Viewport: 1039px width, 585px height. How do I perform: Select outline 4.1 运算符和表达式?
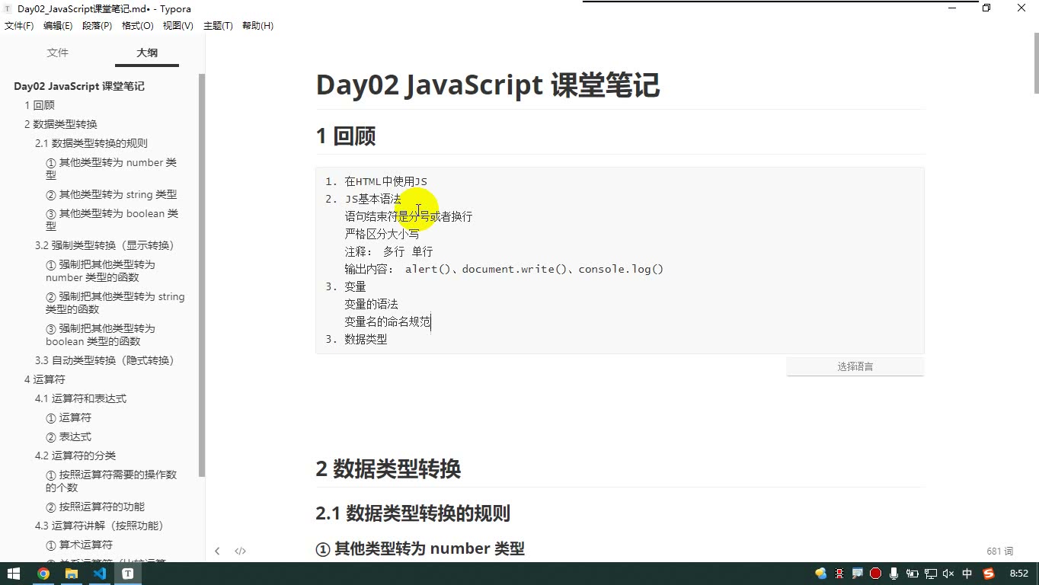pos(81,398)
